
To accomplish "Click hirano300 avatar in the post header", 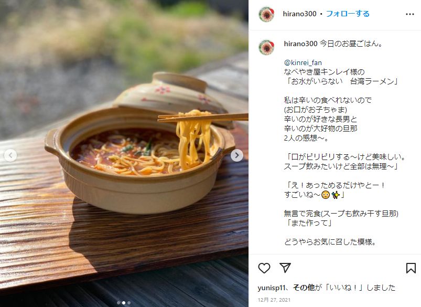I will coord(266,14).
